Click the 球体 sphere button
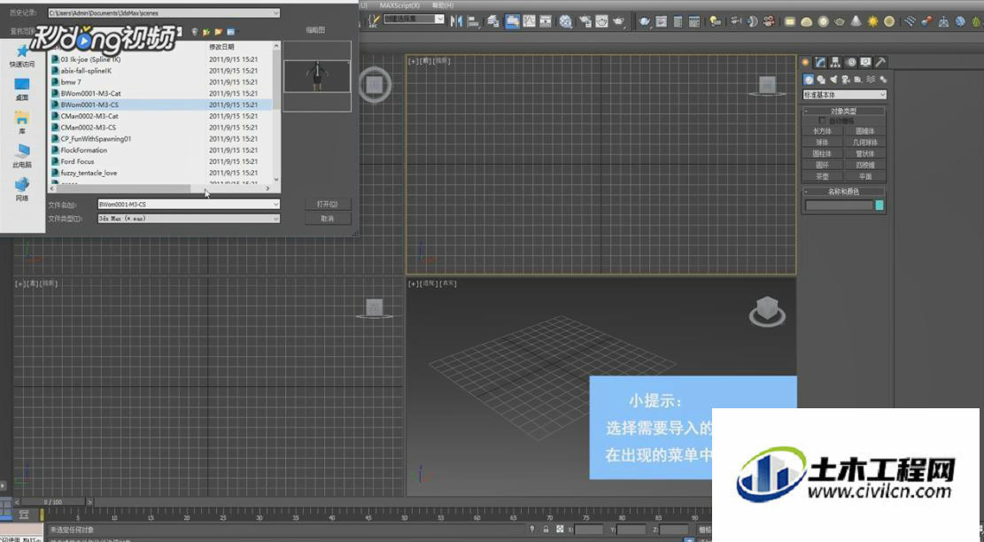This screenshot has height=542, width=984. click(x=822, y=143)
